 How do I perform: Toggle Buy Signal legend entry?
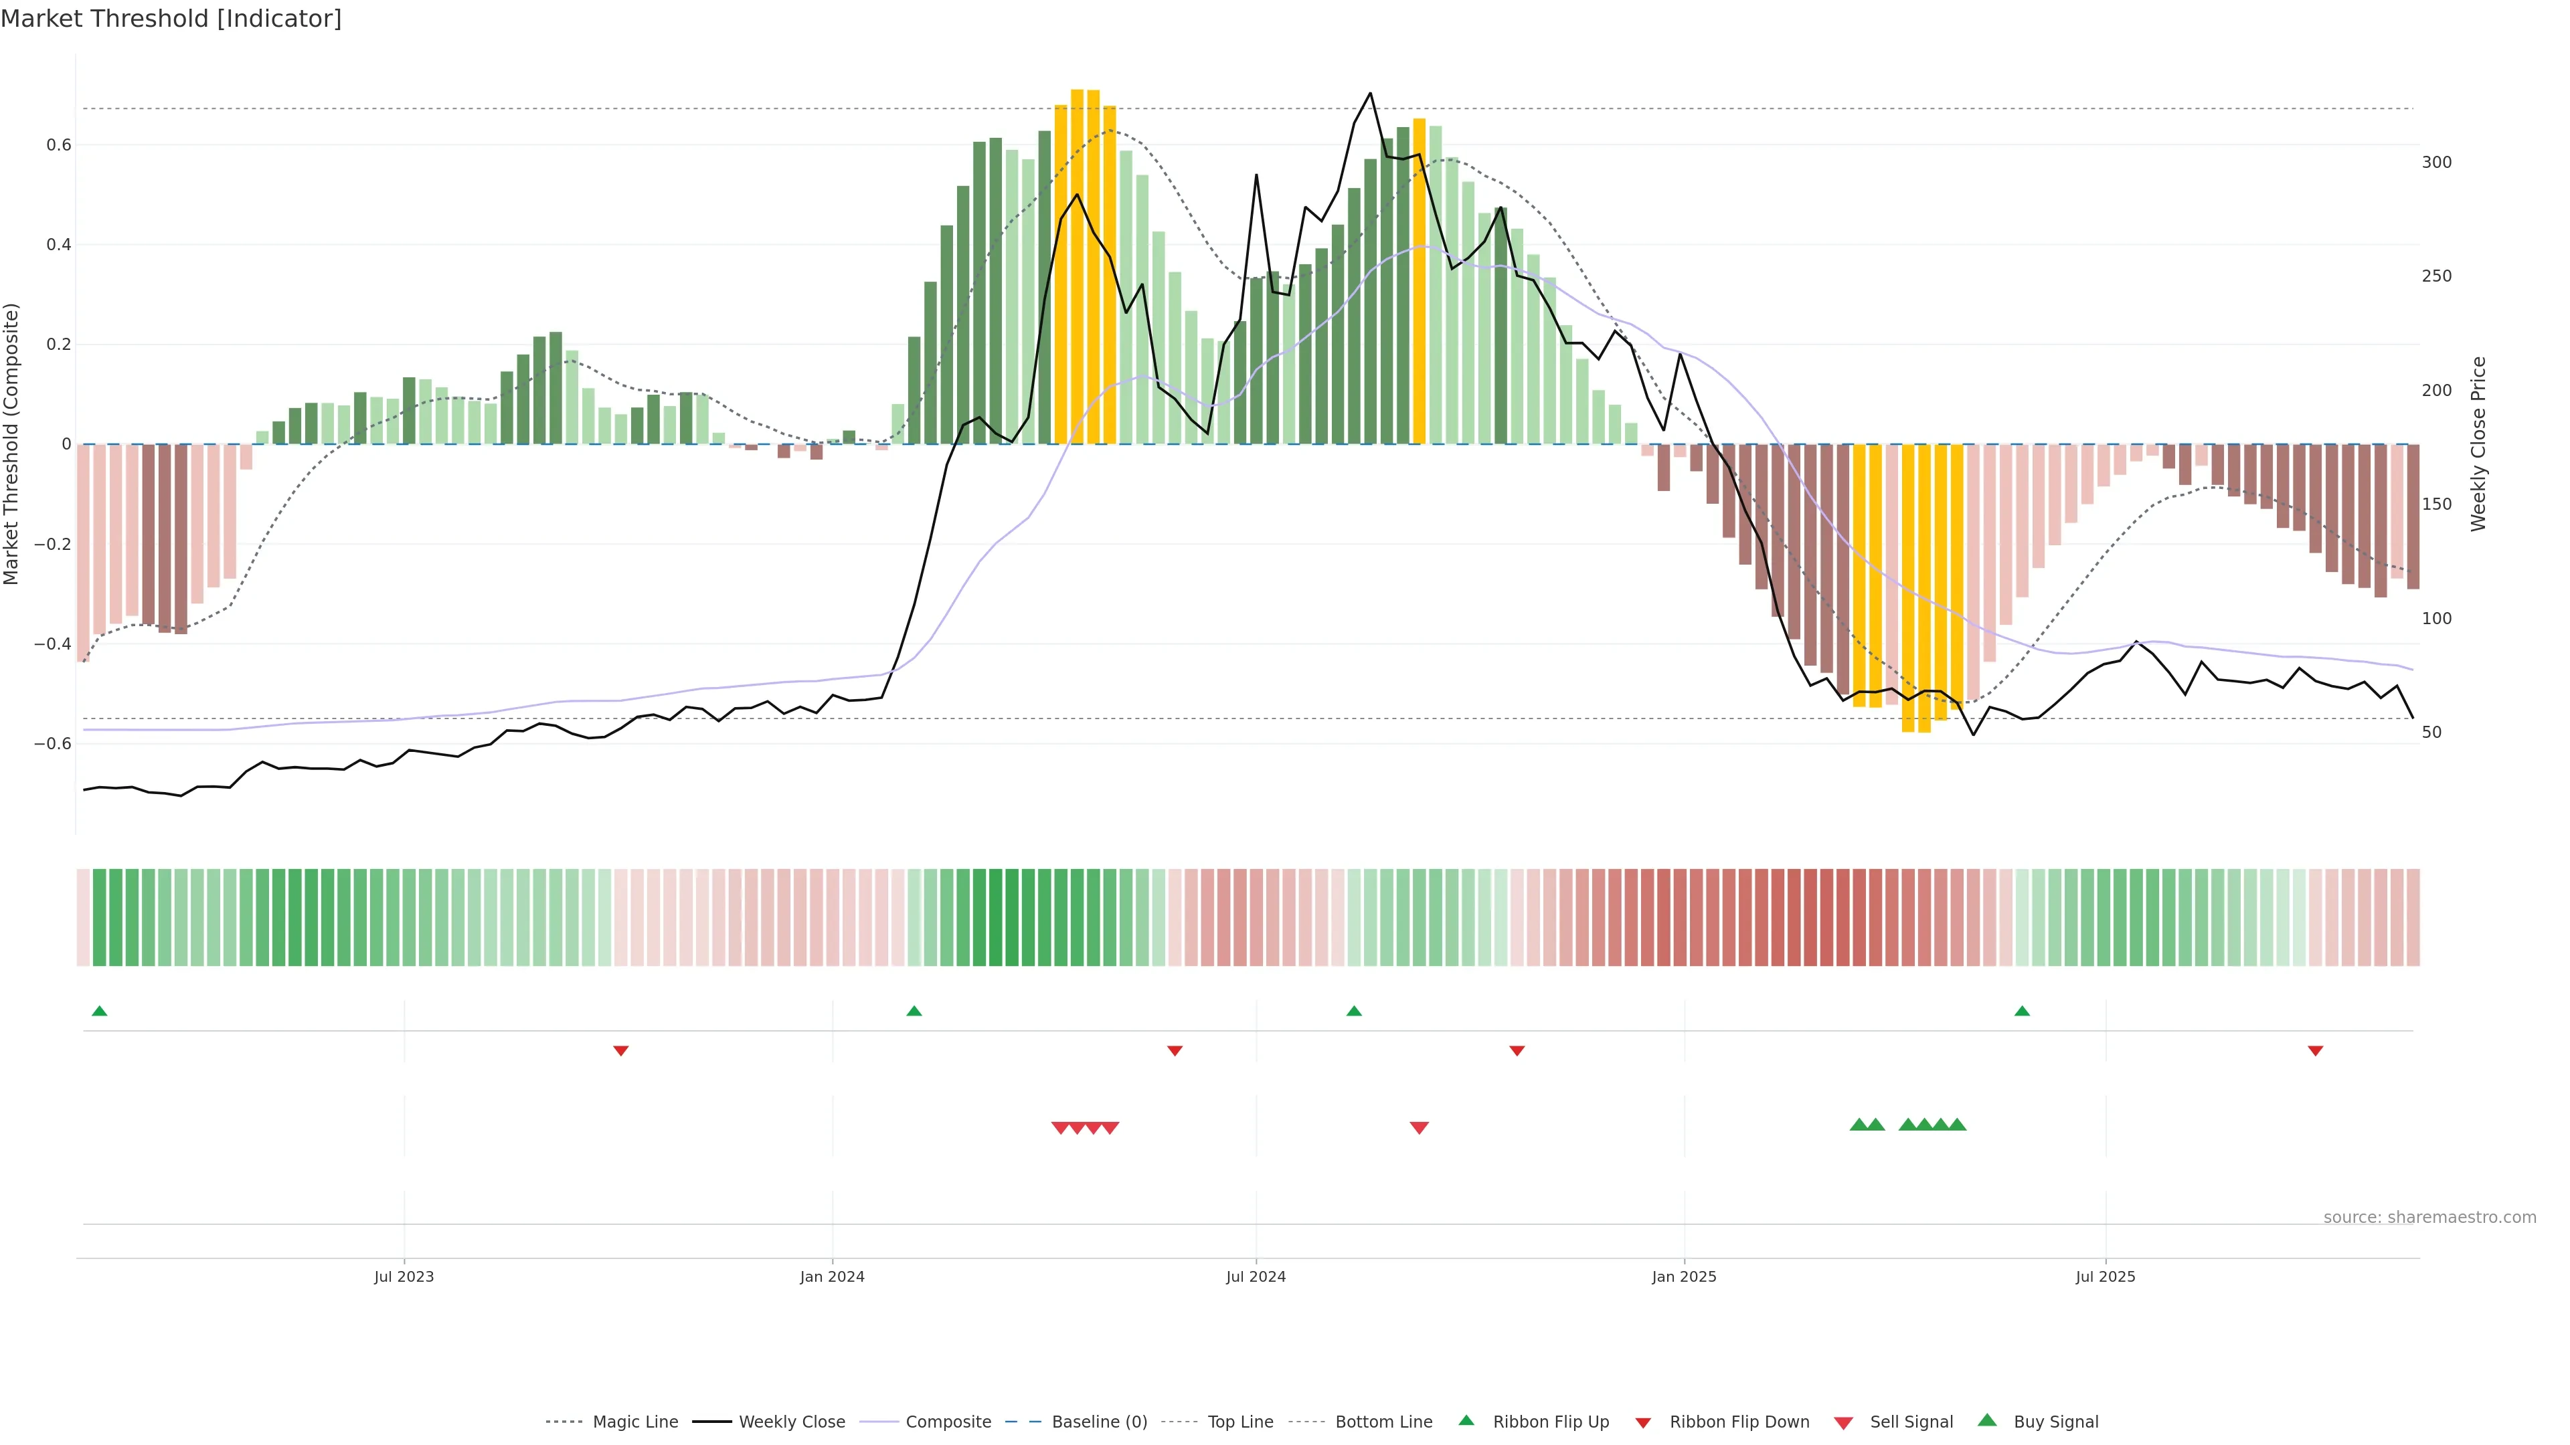click(2055, 1422)
